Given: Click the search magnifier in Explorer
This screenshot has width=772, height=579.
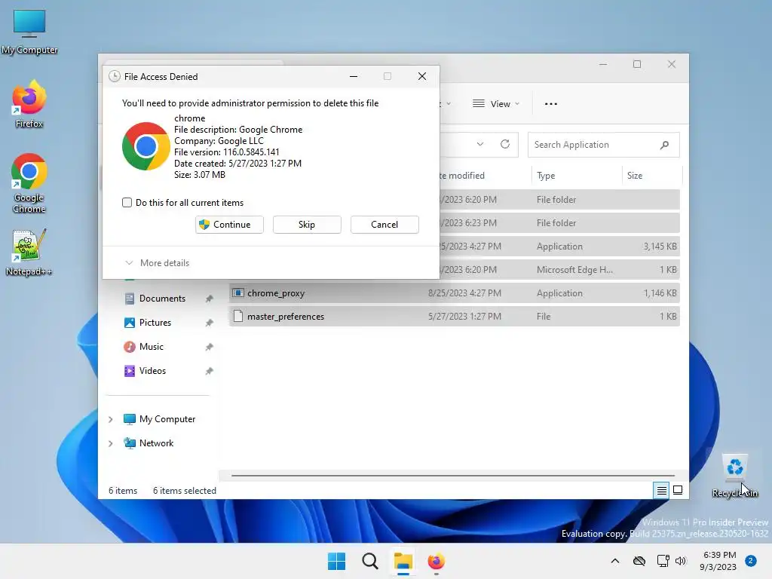Looking at the screenshot, I should 664,145.
